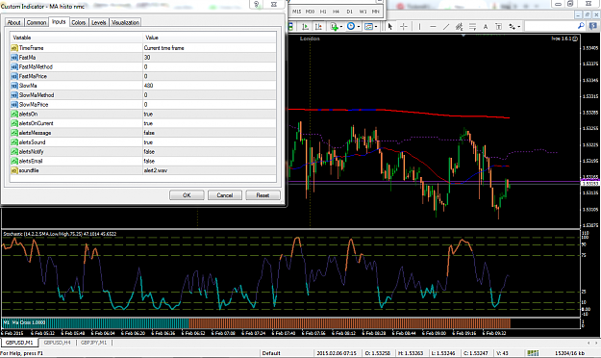Image resolution: width=601 pixels, height=358 pixels.
Task: Open chart Templates icon
Action: tap(368, 27)
